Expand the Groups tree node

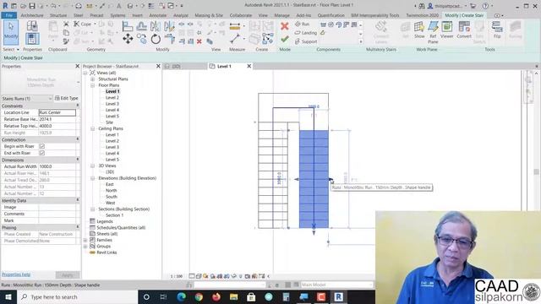click(85, 246)
